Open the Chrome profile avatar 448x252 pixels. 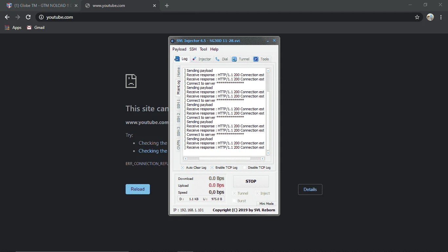click(x=430, y=17)
